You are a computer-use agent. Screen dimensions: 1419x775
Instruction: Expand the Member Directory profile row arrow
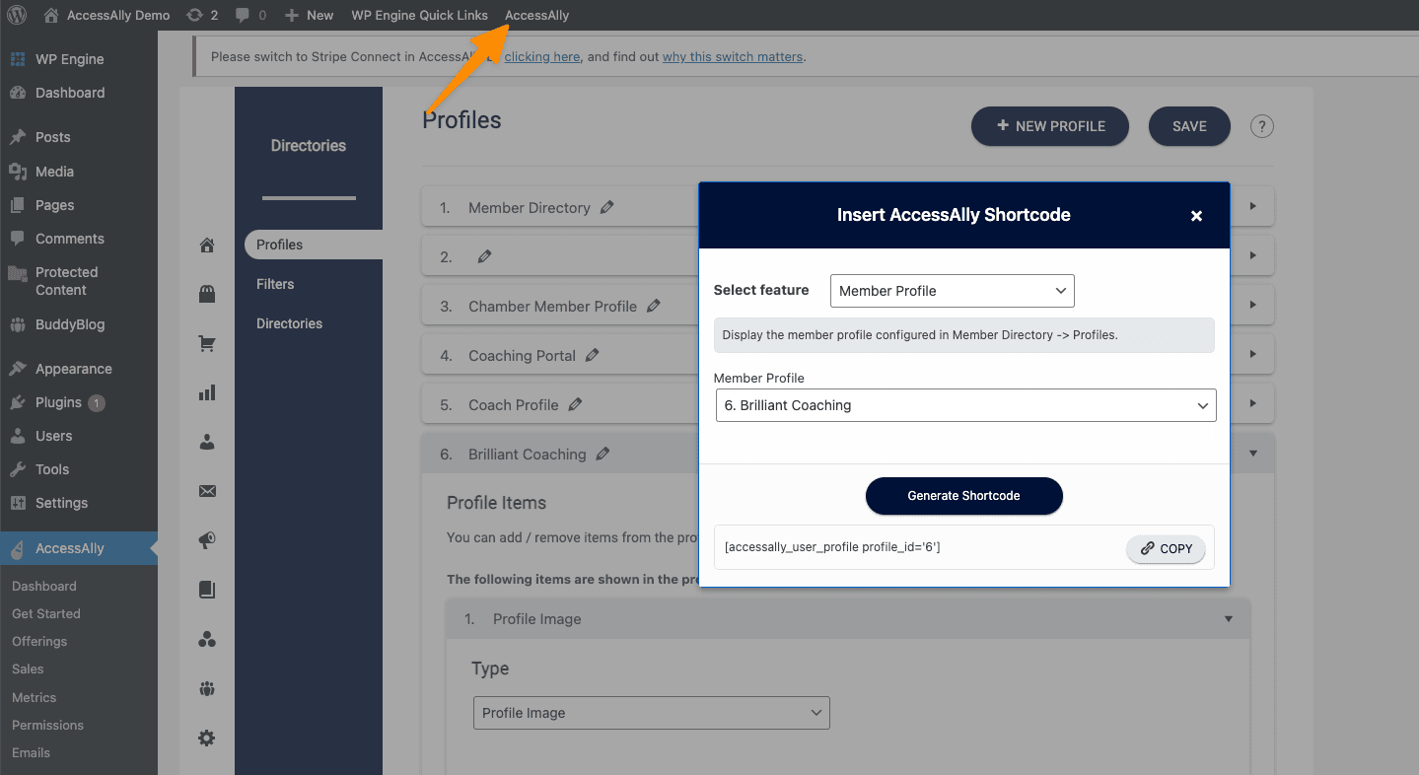(1253, 207)
